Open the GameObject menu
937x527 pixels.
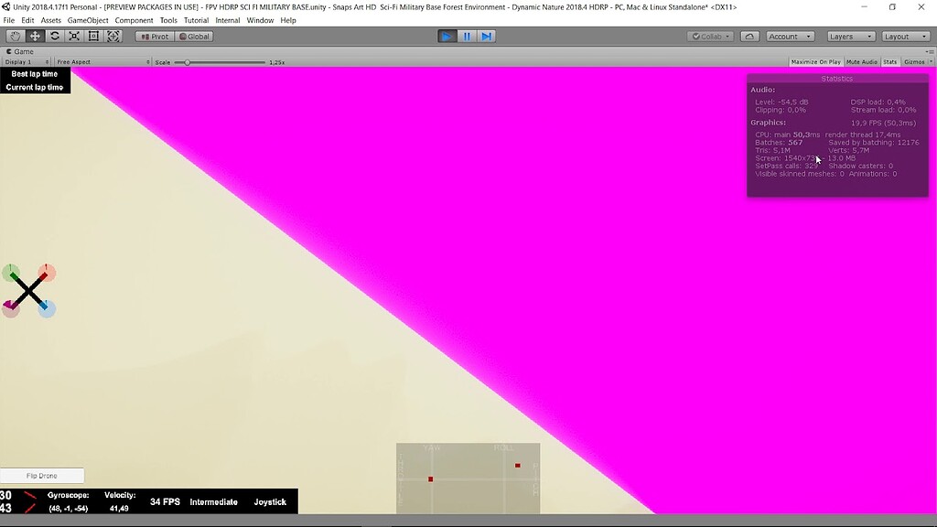88,19
